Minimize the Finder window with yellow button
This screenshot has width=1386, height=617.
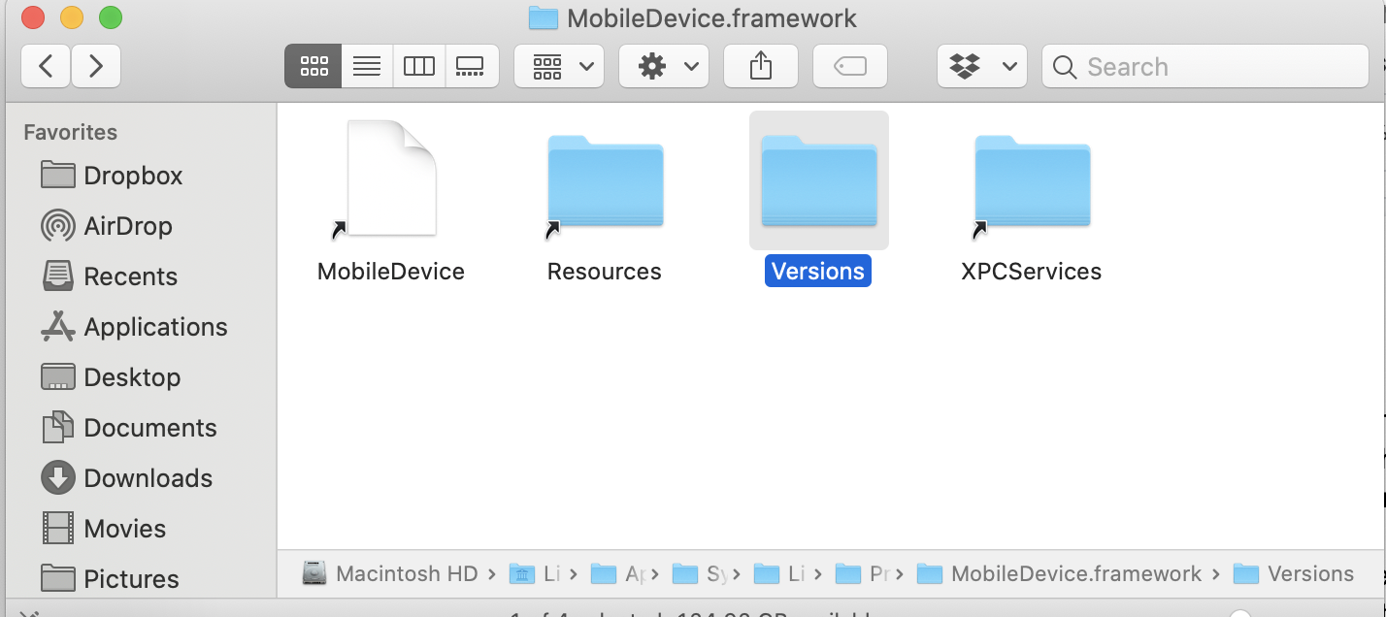(72, 17)
